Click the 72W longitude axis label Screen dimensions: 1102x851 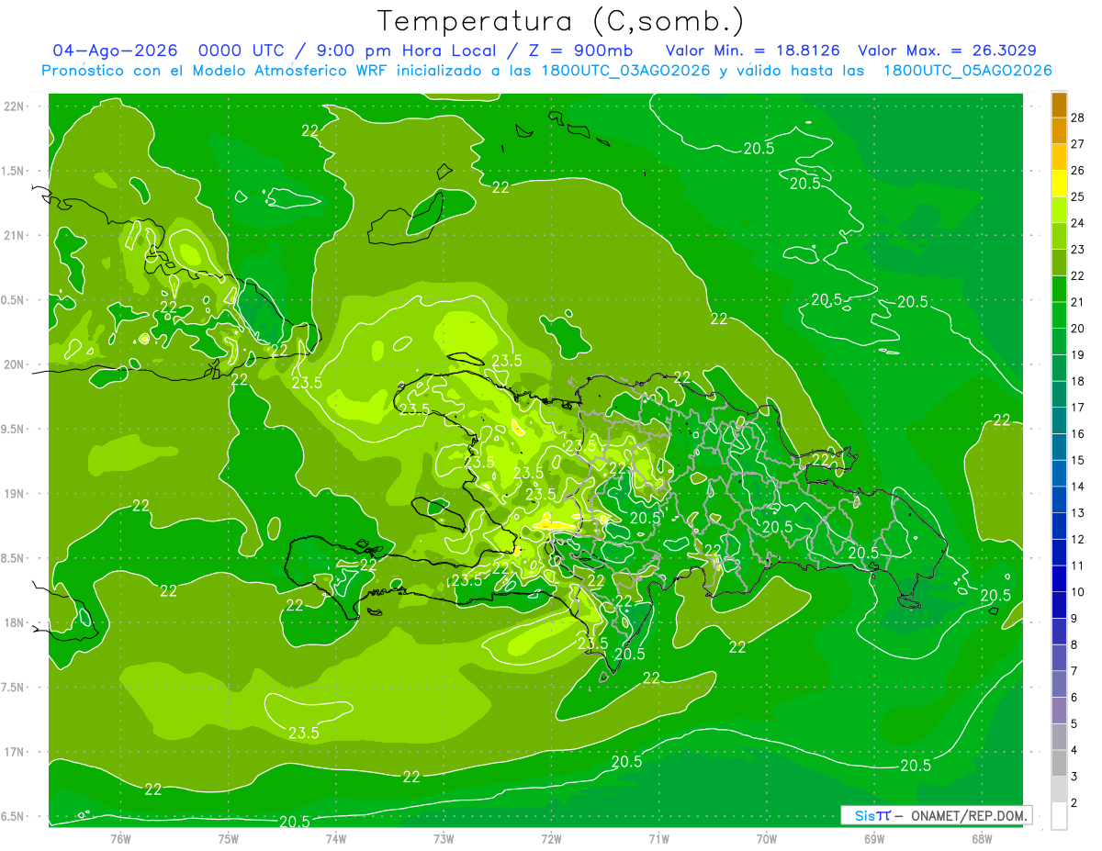point(551,838)
